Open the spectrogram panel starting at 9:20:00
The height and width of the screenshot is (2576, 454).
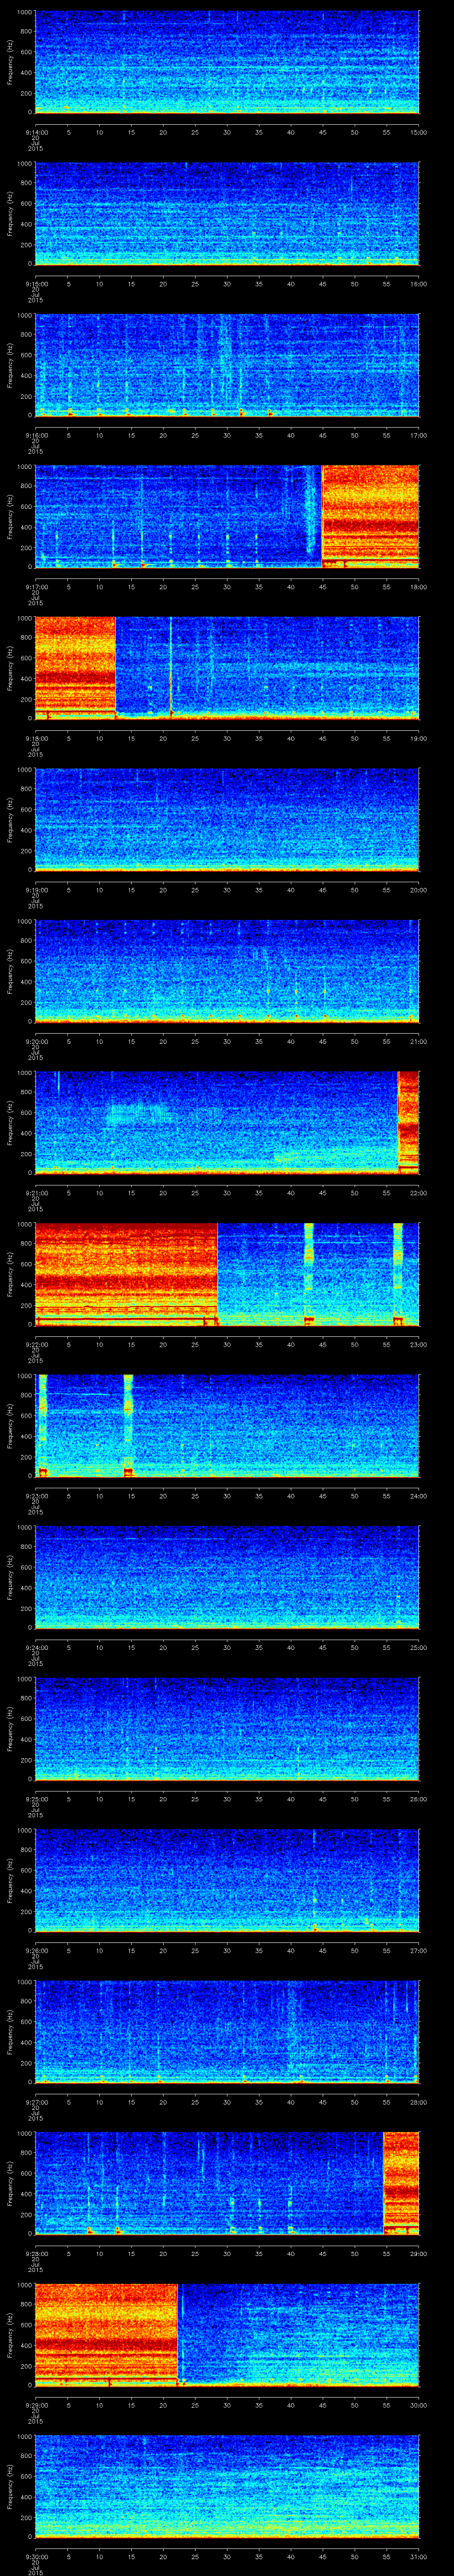pyautogui.click(x=227, y=971)
